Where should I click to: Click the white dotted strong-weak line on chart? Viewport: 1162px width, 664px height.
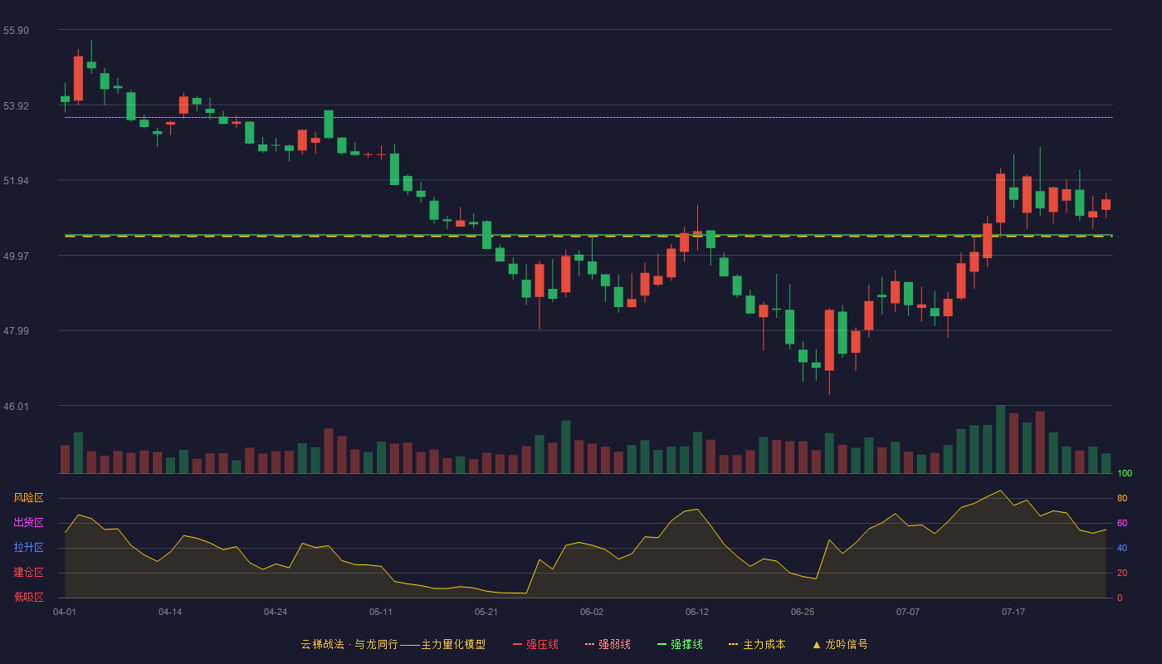pos(588,117)
